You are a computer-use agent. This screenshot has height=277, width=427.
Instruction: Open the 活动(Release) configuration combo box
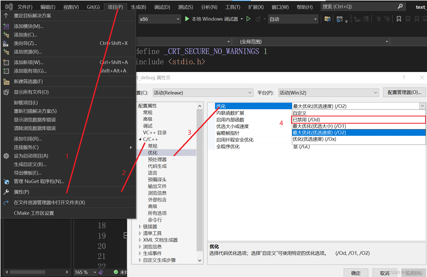point(203,93)
